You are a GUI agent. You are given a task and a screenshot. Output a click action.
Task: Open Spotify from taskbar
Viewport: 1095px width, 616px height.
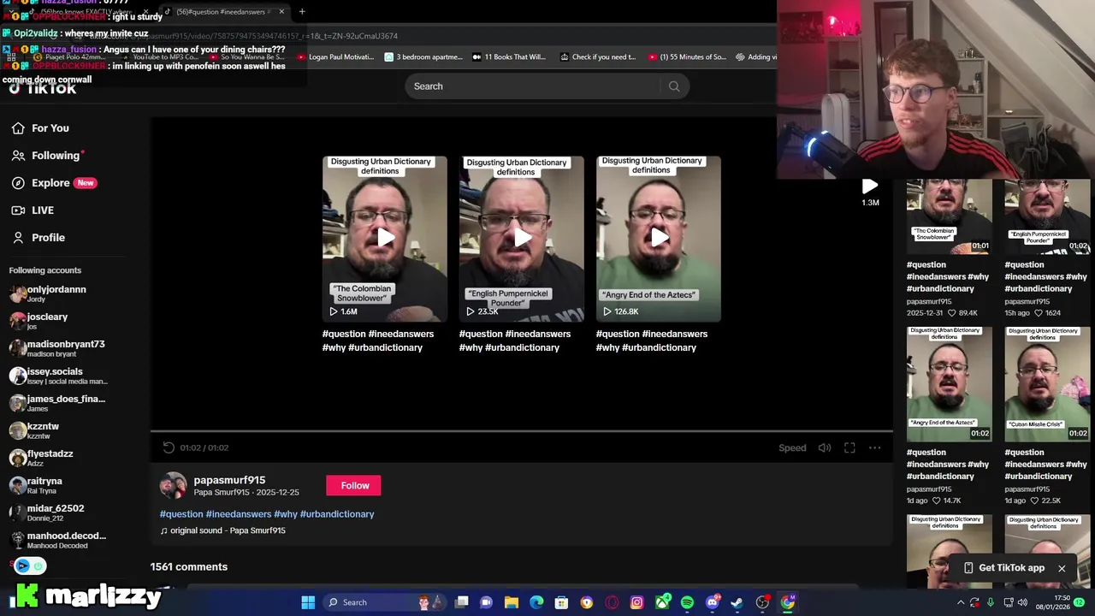coord(687,602)
